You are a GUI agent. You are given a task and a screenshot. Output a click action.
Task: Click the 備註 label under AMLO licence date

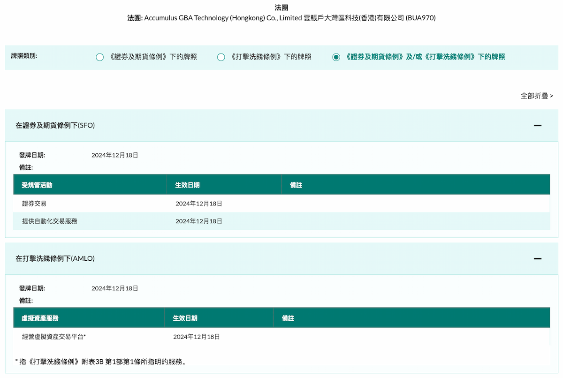point(26,301)
